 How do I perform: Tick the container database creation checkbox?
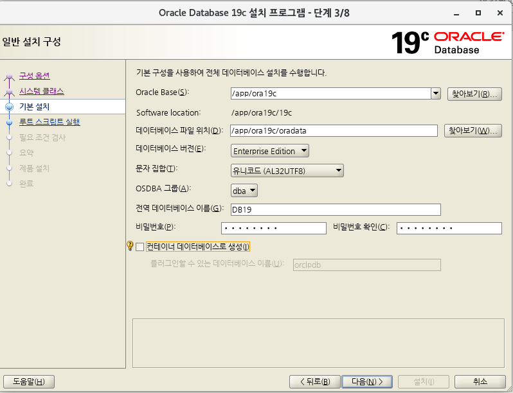[139, 247]
